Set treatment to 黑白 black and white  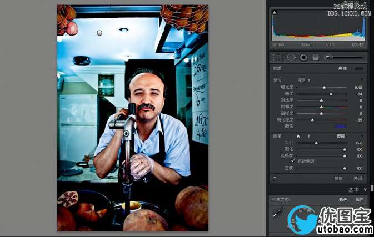click(x=360, y=199)
